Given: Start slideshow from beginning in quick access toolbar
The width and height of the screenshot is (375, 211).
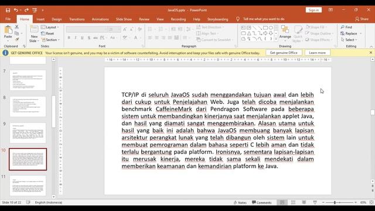Looking at the screenshot, I should click(x=35, y=10).
